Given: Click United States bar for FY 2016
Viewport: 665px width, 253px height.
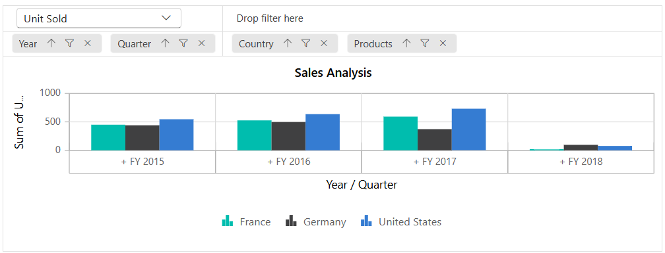Looking at the screenshot, I should [323, 132].
